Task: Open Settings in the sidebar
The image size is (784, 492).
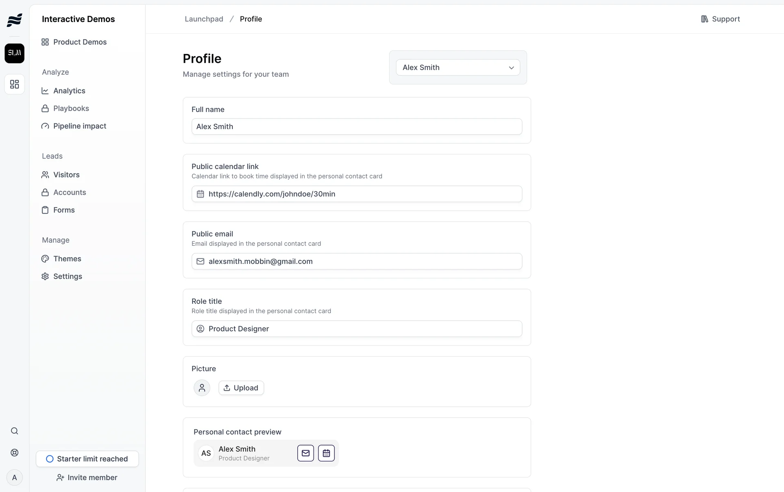Action: click(x=67, y=276)
